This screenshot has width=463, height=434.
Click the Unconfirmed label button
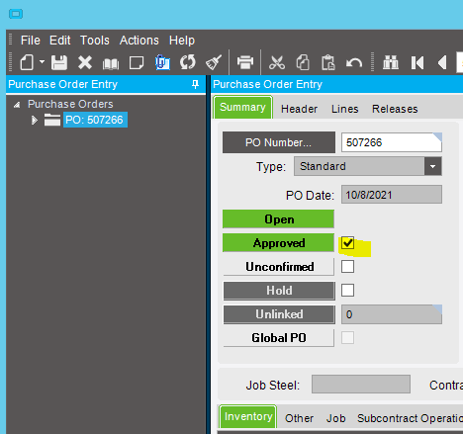(x=278, y=267)
